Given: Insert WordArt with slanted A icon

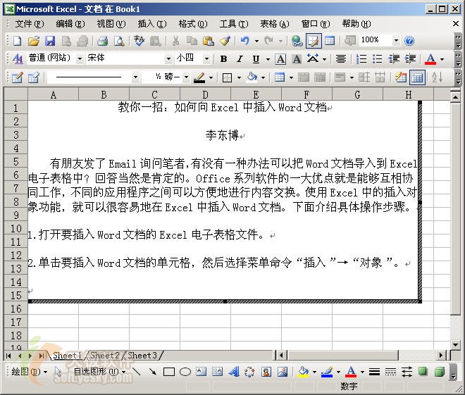Looking at the screenshot, I should point(234,372).
